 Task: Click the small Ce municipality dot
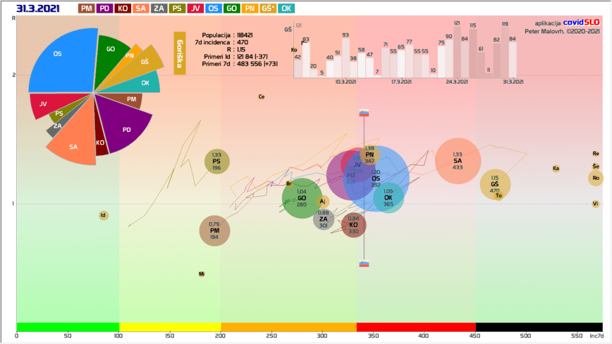pyautogui.click(x=261, y=97)
